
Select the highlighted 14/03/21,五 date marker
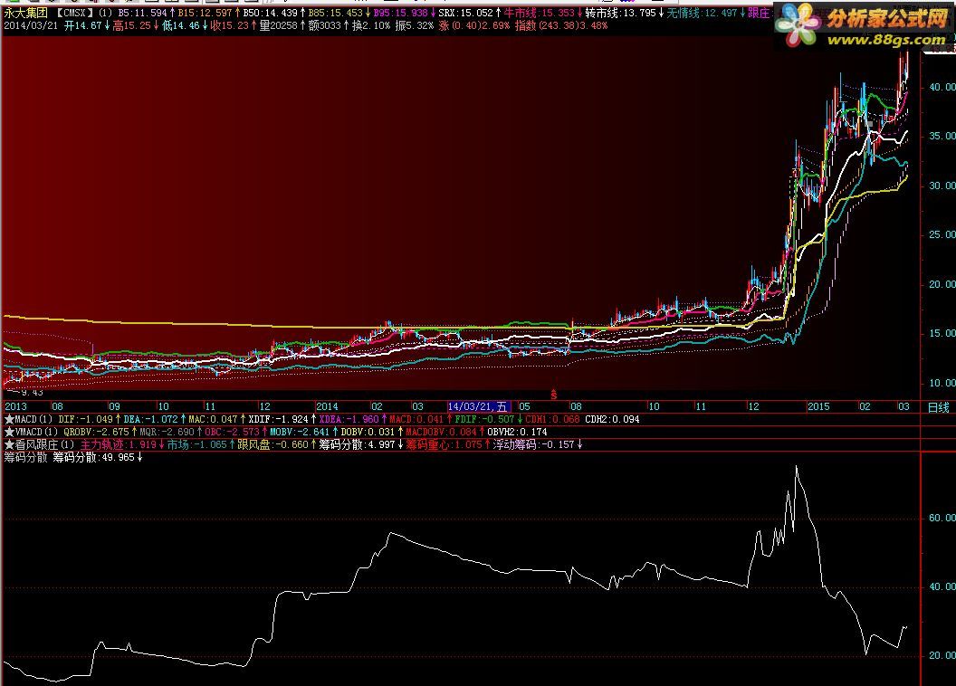pos(479,406)
